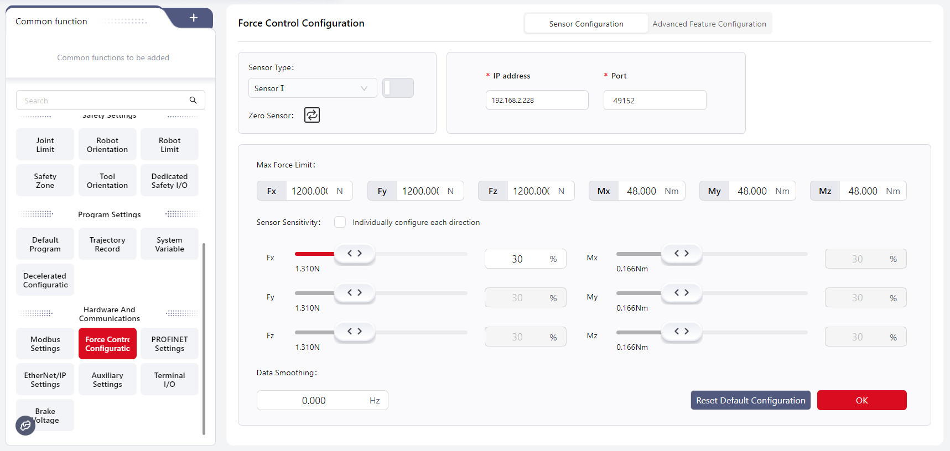Open PROFINET Settings panel

[x=169, y=344]
